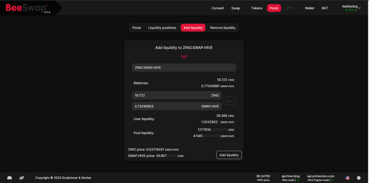This screenshot has height=183, width=369.
Task: Switch to Remove liquidity tab
Action: 222,27
